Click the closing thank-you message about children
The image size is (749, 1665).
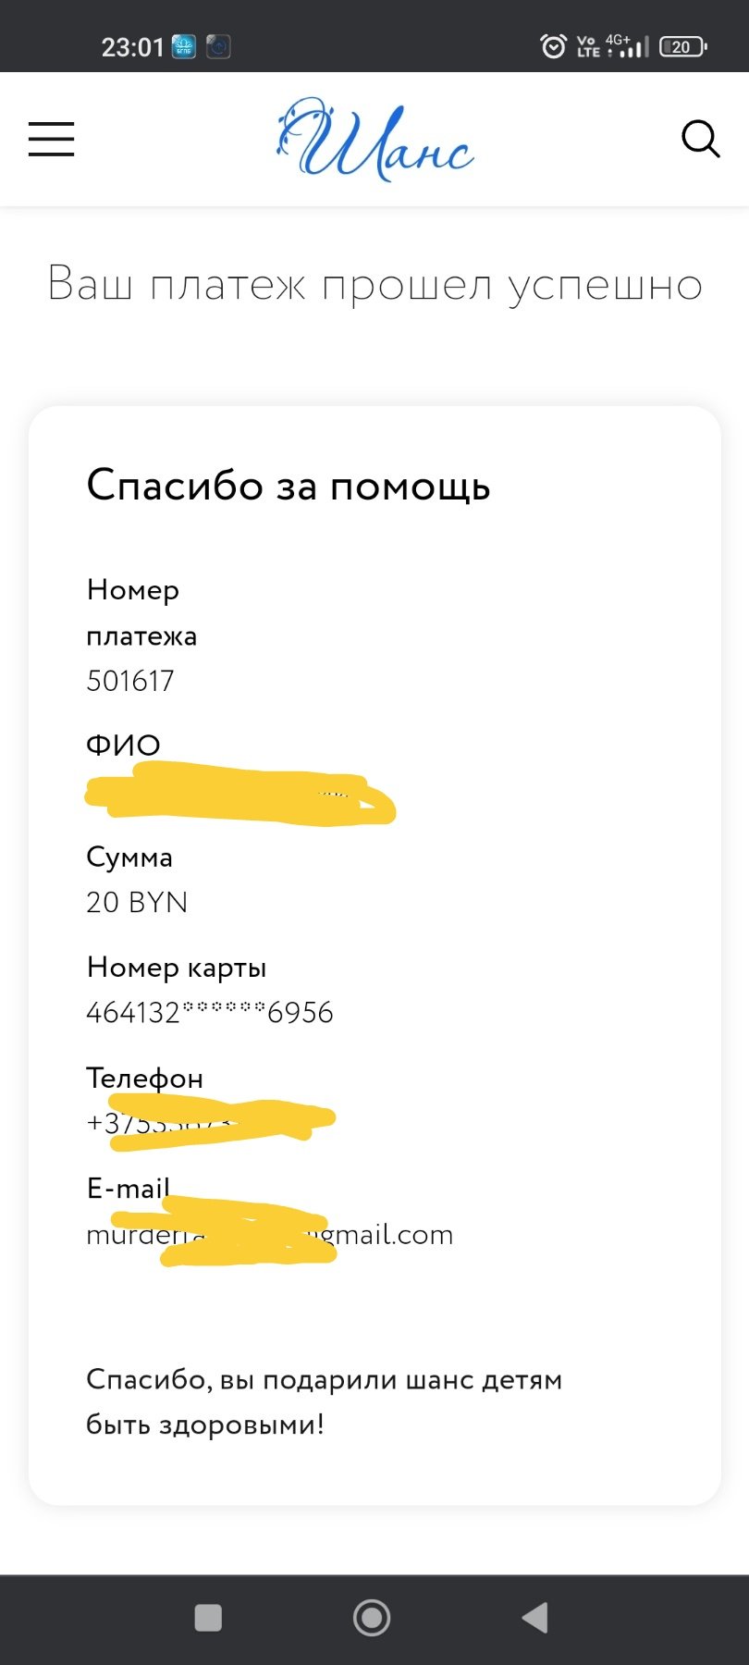point(325,1401)
